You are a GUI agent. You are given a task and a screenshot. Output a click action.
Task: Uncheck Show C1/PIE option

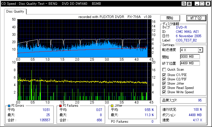[164, 75]
